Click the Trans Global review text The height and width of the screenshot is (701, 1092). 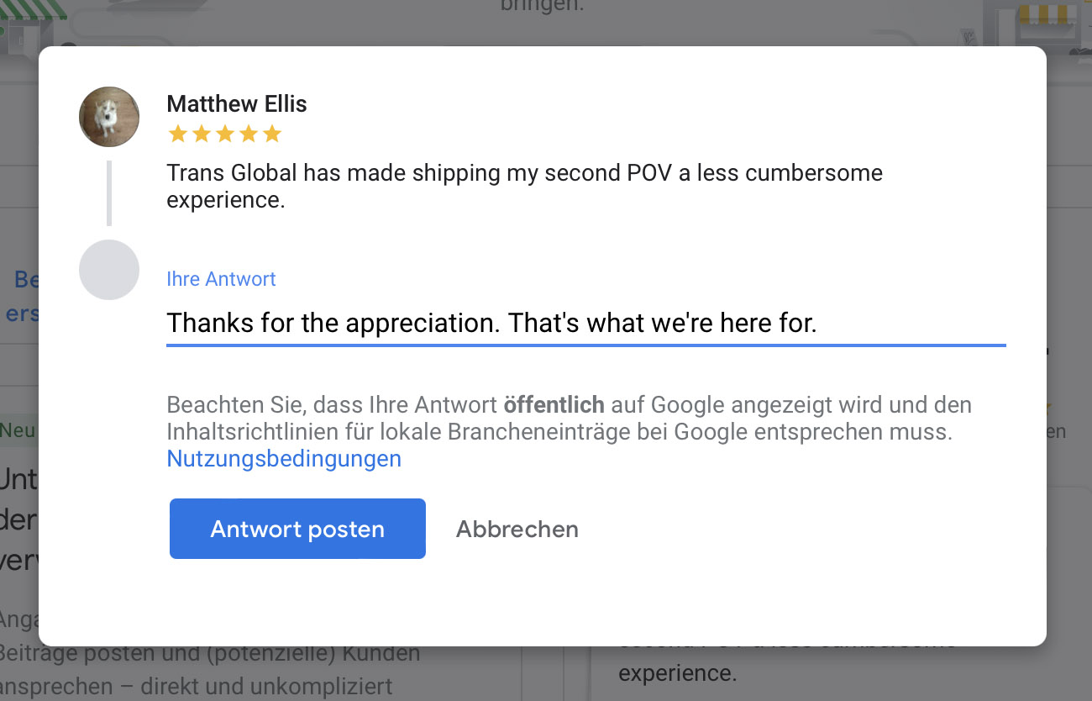click(x=524, y=187)
